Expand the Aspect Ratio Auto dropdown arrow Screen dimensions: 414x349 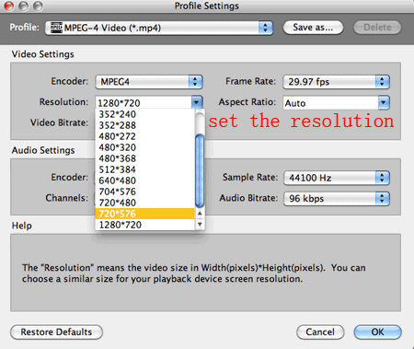pyautogui.click(x=384, y=102)
